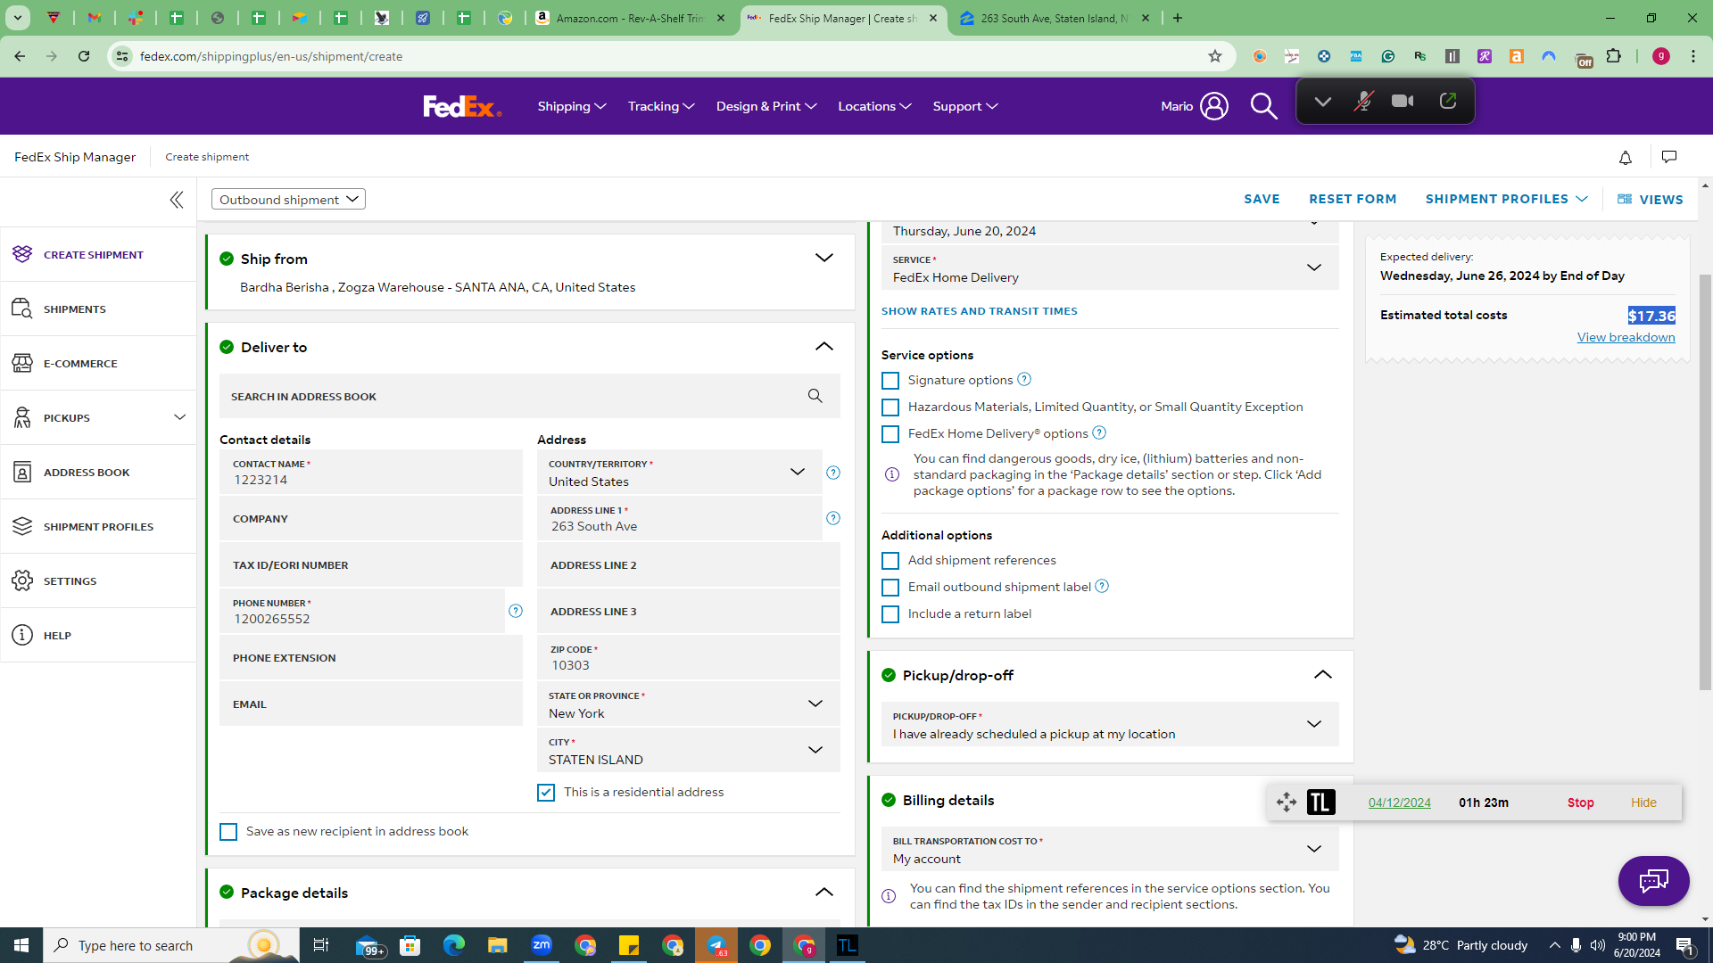Image resolution: width=1713 pixels, height=963 pixels.
Task: Collapse the Package details section
Action: pos(823,893)
